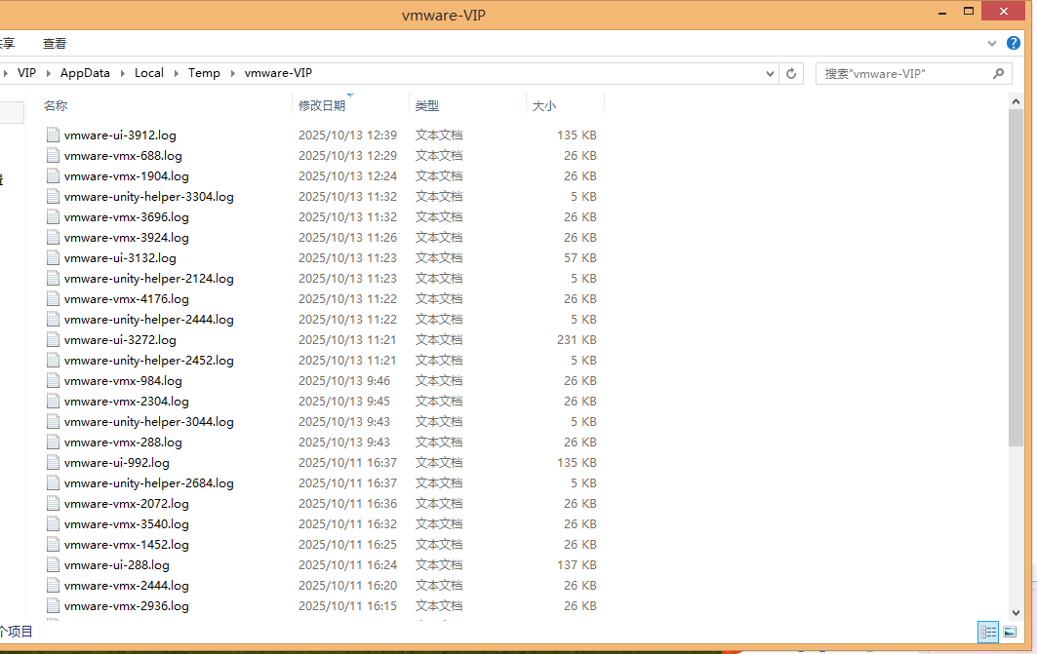The width and height of the screenshot is (1037, 654).
Task: Click 57 KB size of vmware-ui-3132.log
Action: [580, 257]
